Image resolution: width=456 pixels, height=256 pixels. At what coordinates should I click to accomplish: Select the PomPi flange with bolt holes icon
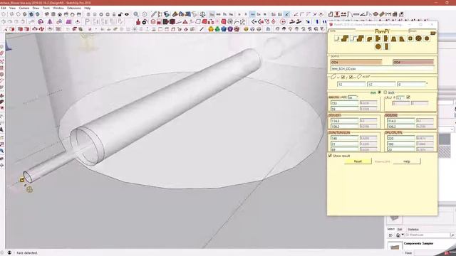click(418, 38)
